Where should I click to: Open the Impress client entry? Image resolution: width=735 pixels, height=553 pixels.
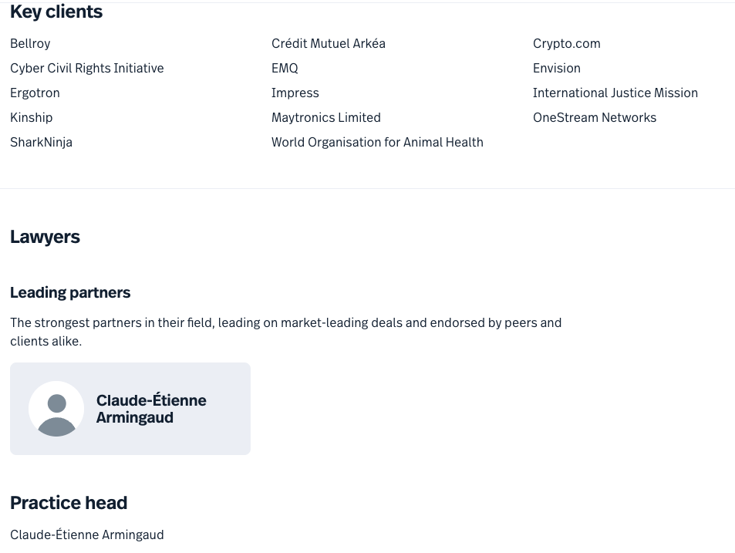click(x=295, y=93)
